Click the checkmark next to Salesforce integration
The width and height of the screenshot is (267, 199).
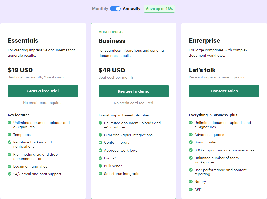[x=100, y=174]
